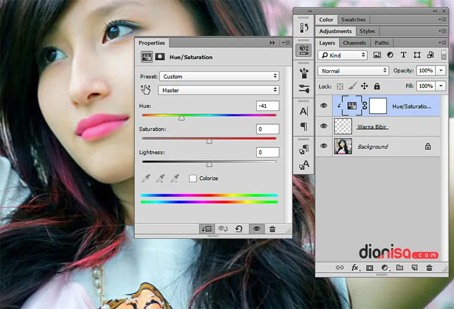Screen dimensions: 454x309
Task: Click the Hue slider handle
Action: tap(181, 118)
